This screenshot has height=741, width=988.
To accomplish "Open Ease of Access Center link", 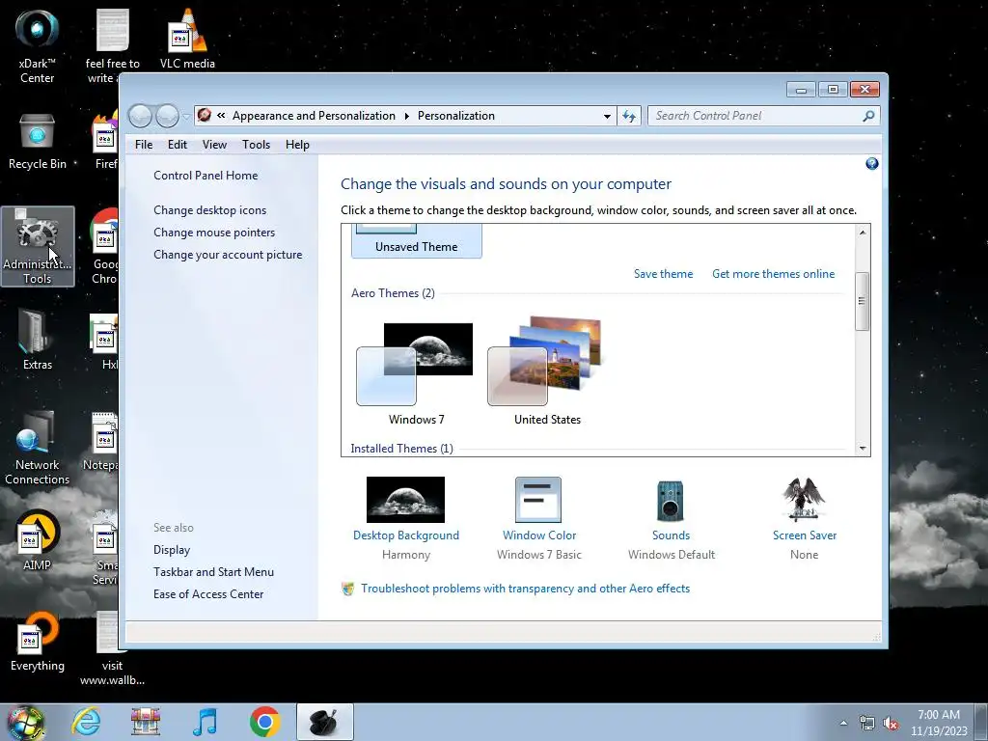I will [208, 593].
